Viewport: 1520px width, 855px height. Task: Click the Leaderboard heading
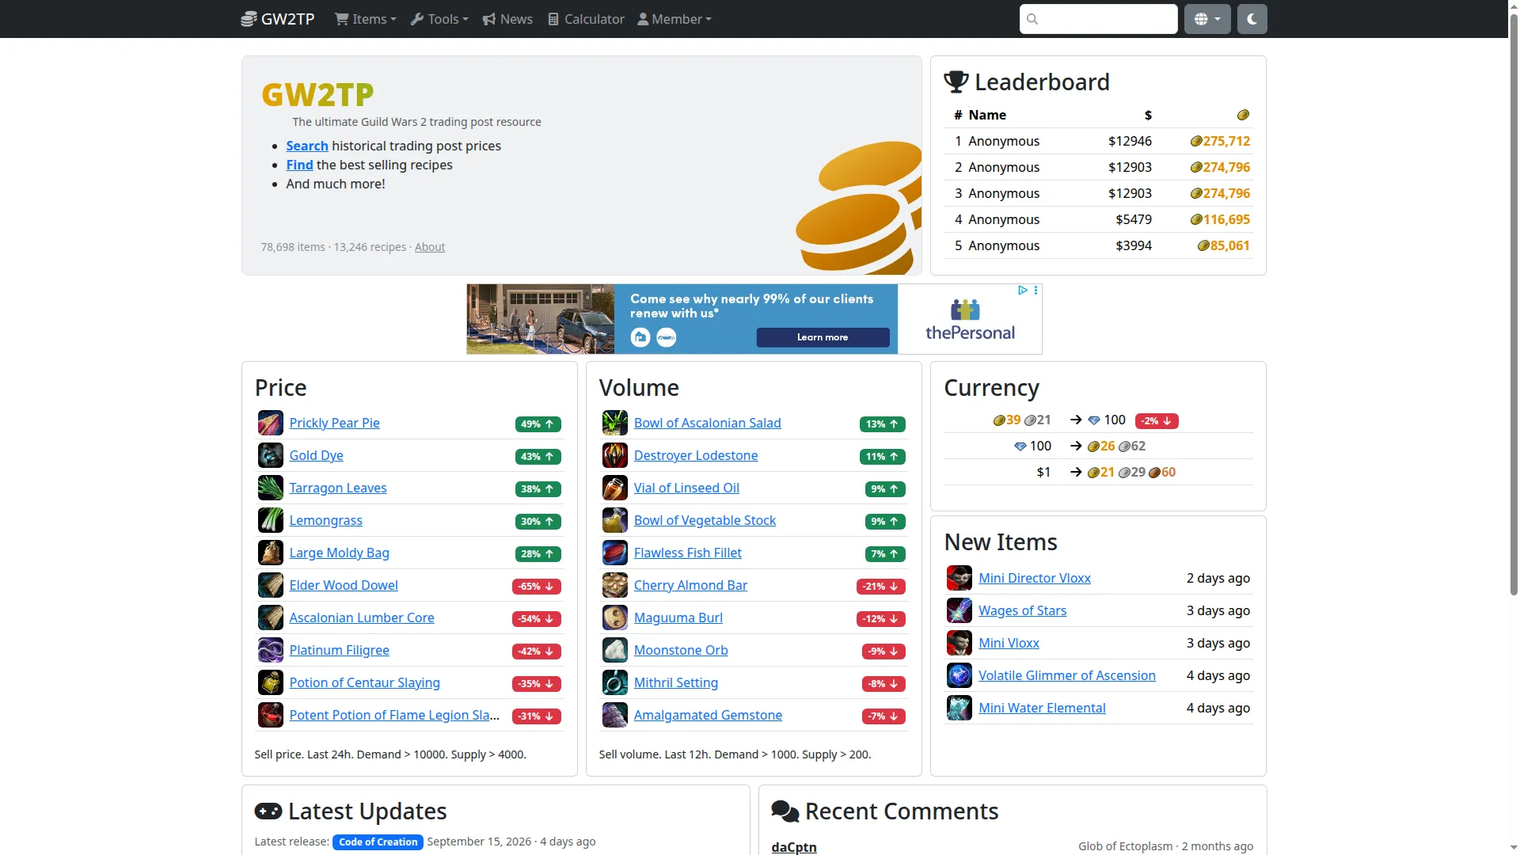pyautogui.click(x=1027, y=82)
